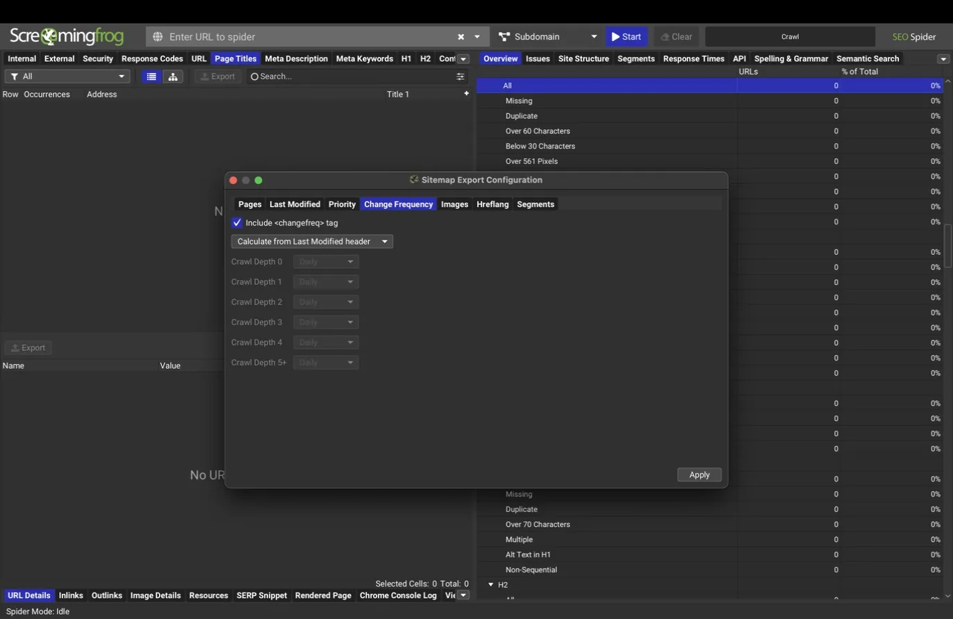Click the Start crawl button
The width and height of the screenshot is (953, 619).
coord(627,37)
